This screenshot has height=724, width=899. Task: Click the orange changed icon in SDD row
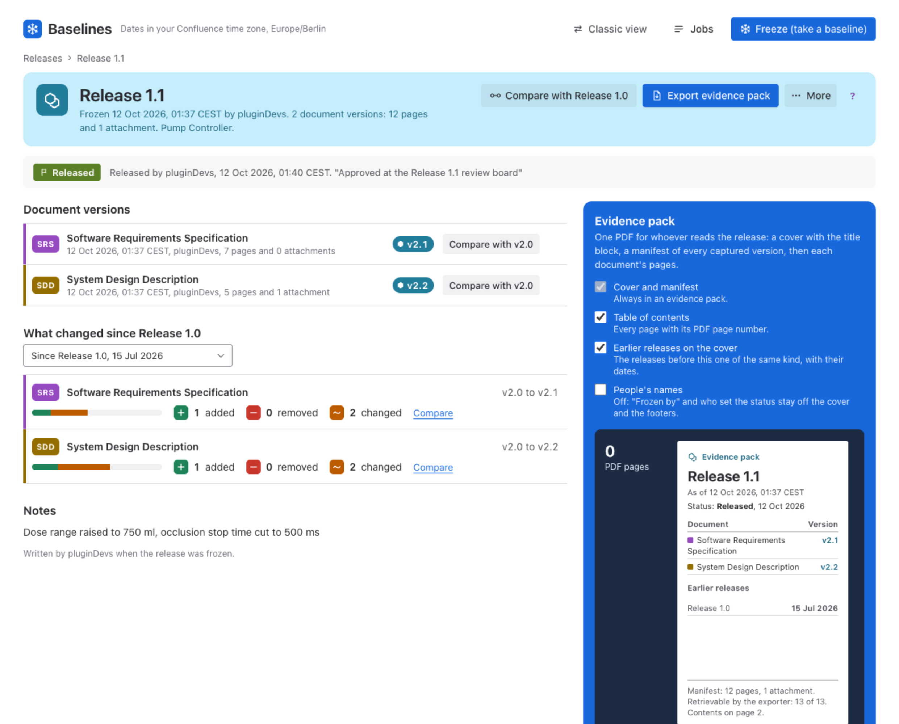point(337,467)
